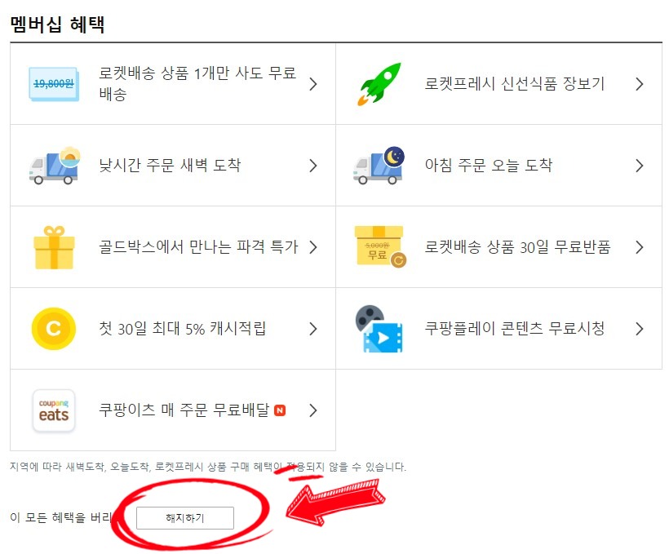This screenshot has height=554, width=669.
Task: Open 로켓배송 상품 30일 무료반품 benefit
Action: [498, 247]
